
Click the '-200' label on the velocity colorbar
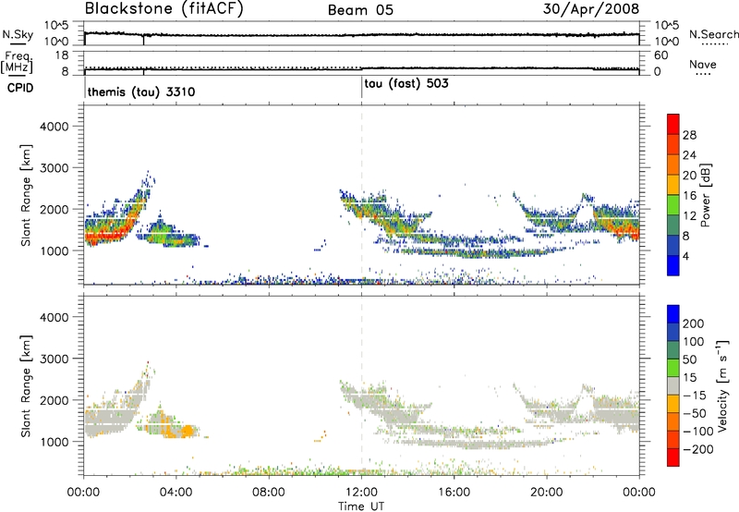pos(697,449)
